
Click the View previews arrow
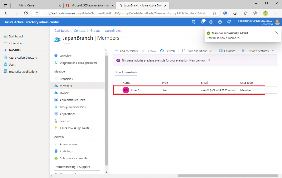(209, 60)
